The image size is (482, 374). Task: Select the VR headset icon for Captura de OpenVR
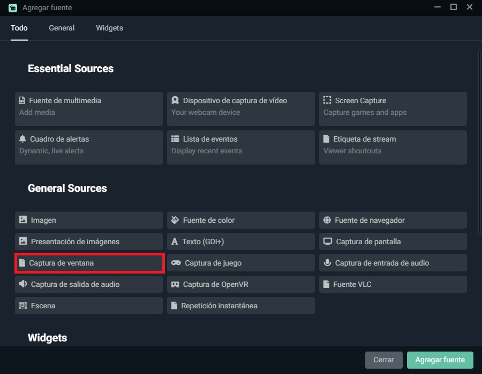click(x=175, y=284)
